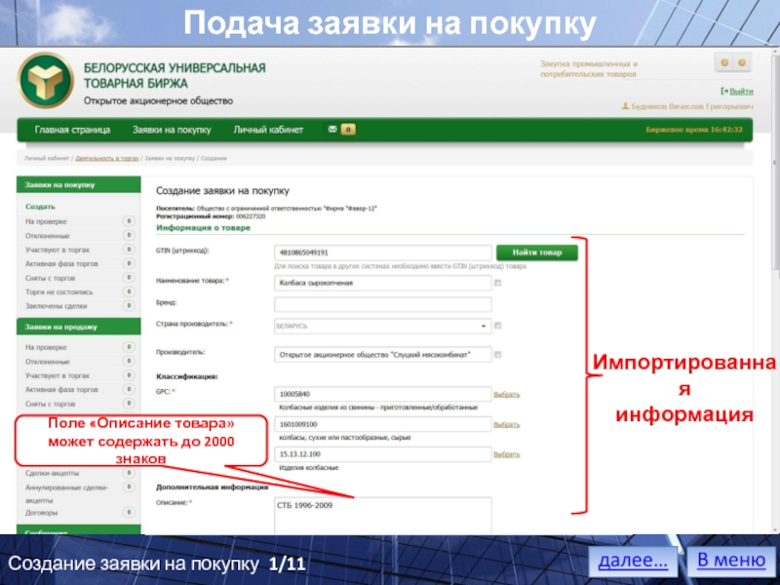Open the mail envelope icon in green navbar
Screen dimensions: 780x585
[332, 130]
